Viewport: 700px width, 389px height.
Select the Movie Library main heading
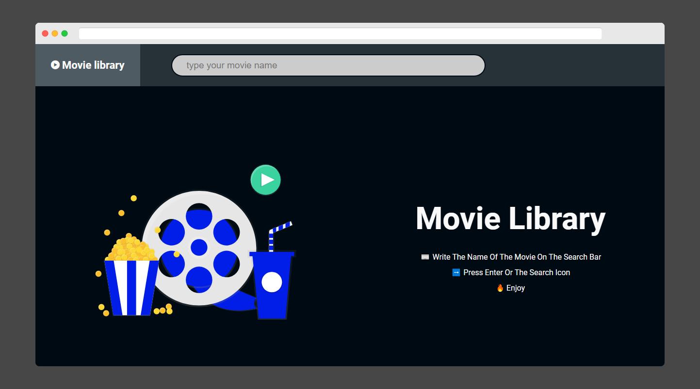tap(510, 219)
